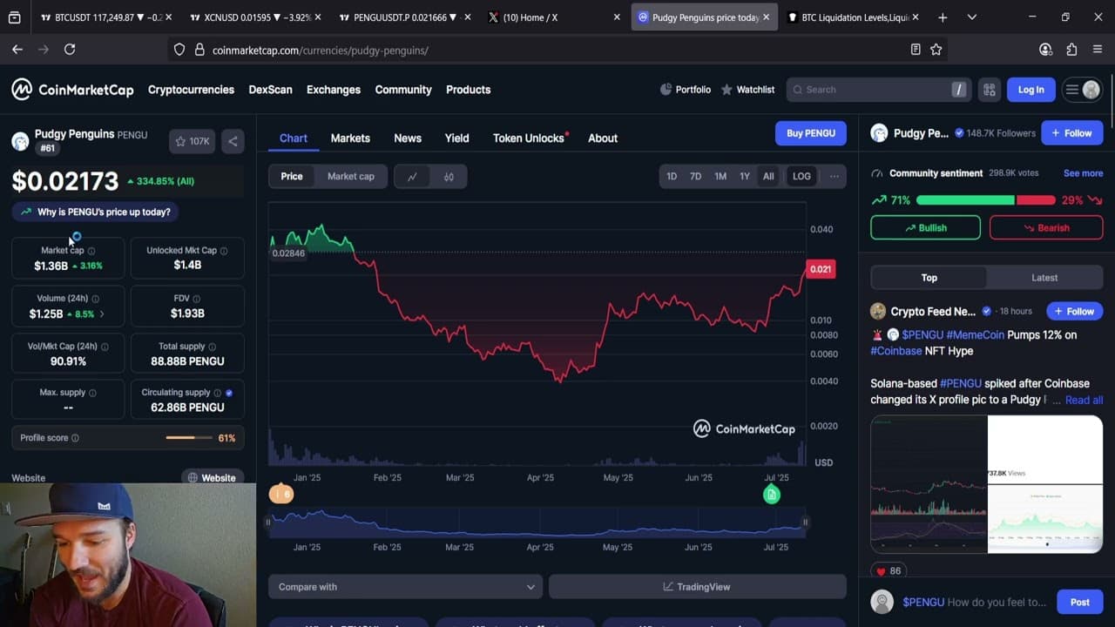This screenshot has width=1115, height=627.
Task: Click the Buy PENGU button
Action: pyautogui.click(x=811, y=133)
